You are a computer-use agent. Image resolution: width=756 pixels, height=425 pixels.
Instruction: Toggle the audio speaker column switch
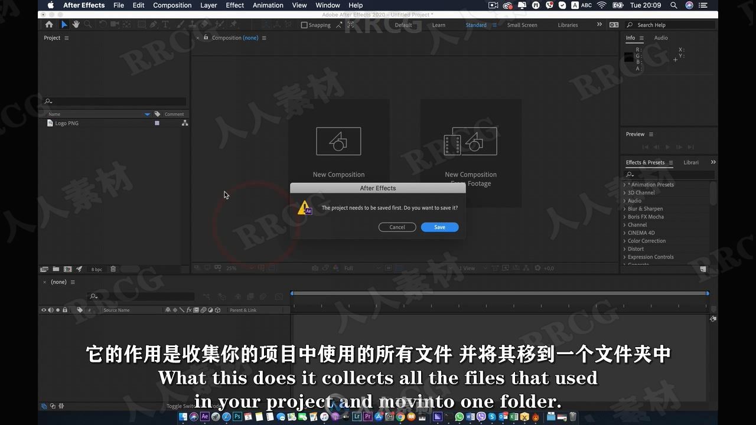coord(51,310)
